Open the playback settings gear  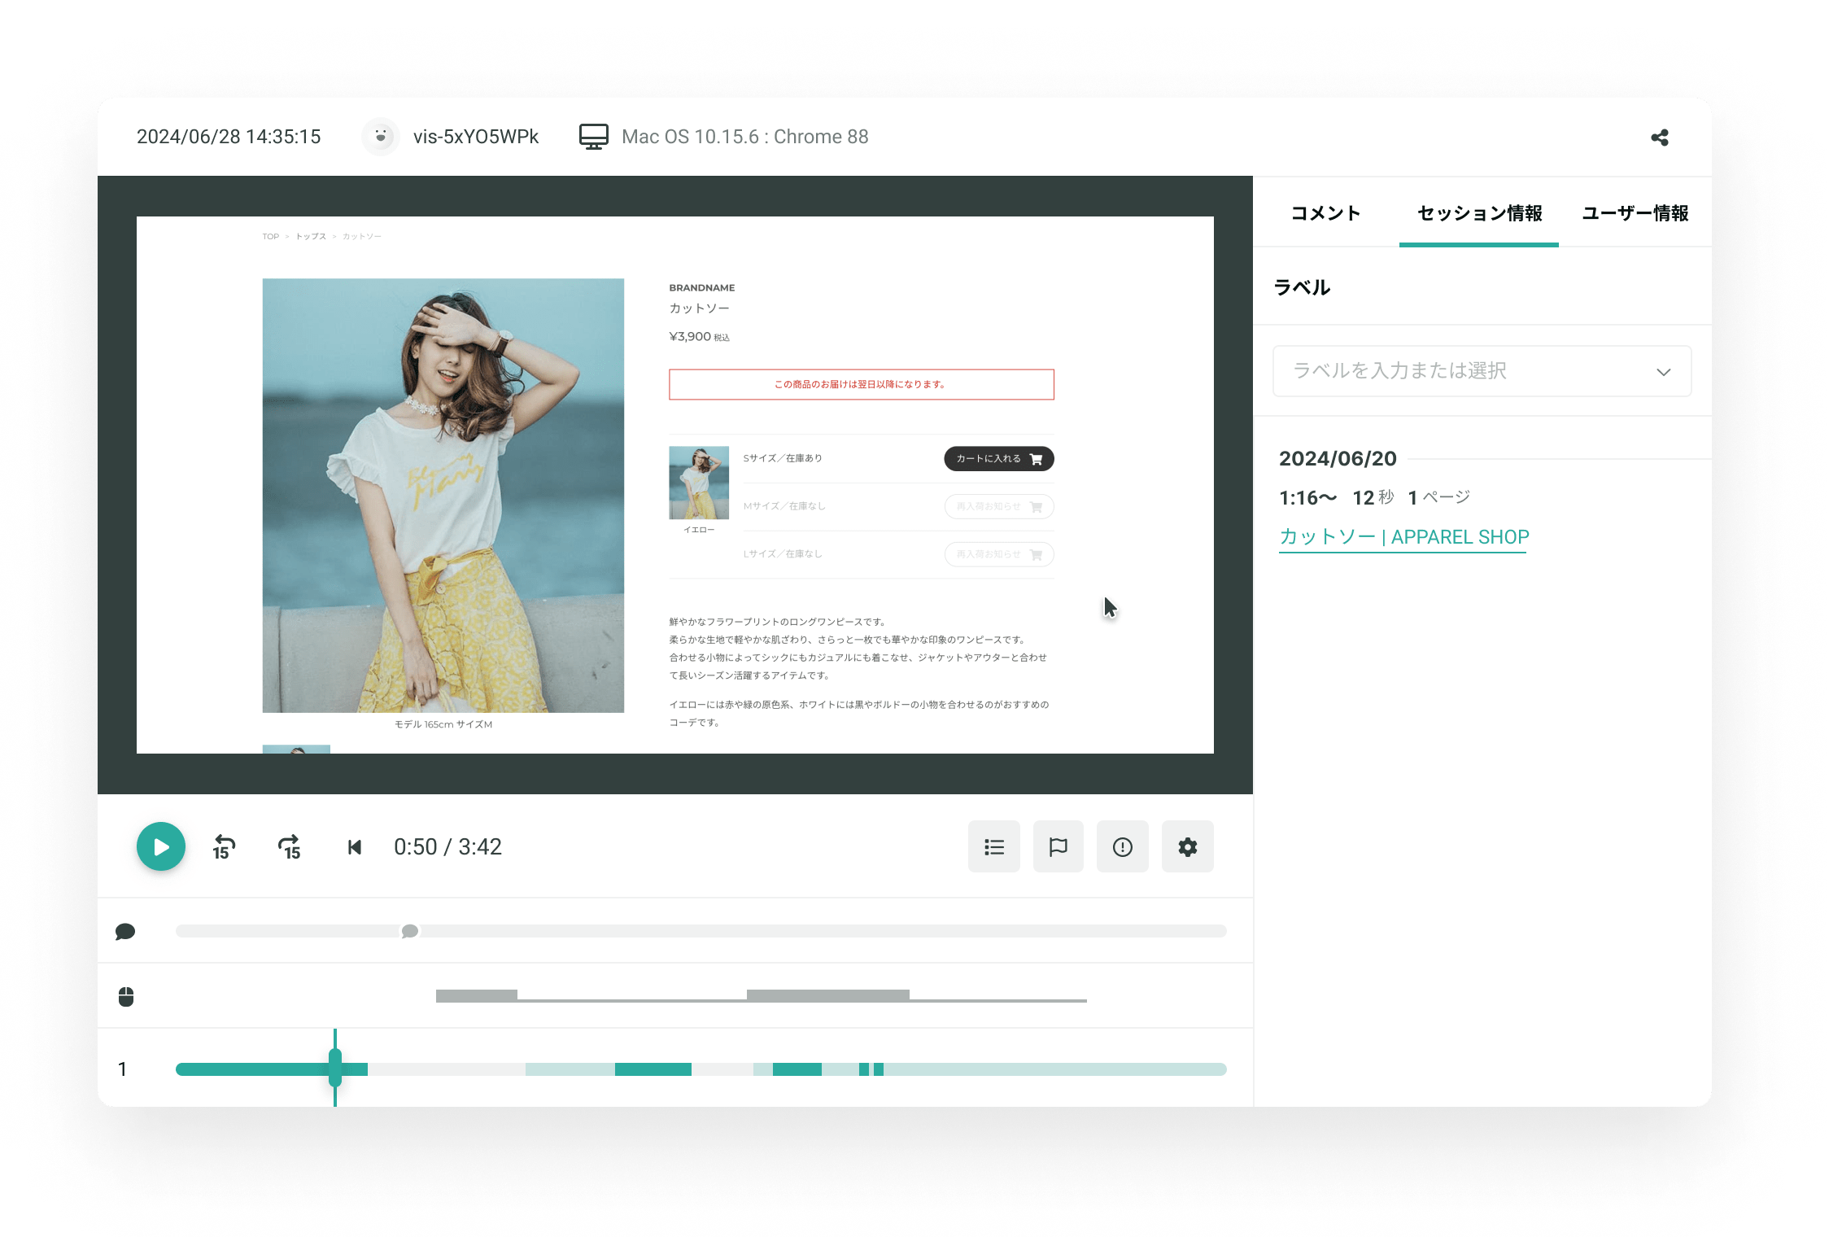[1187, 847]
